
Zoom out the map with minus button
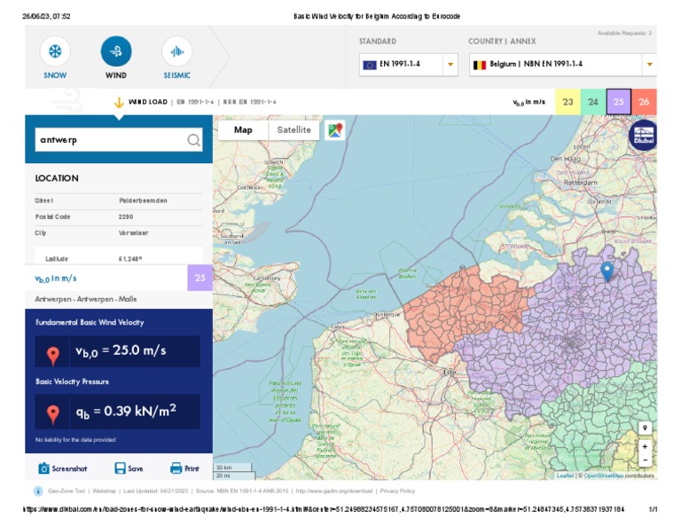(645, 460)
